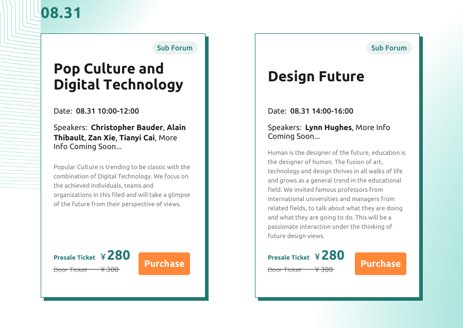Screen dimensions: 463x328
Task: Click the Human is the designer description paragraph
Action: (x=336, y=194)
